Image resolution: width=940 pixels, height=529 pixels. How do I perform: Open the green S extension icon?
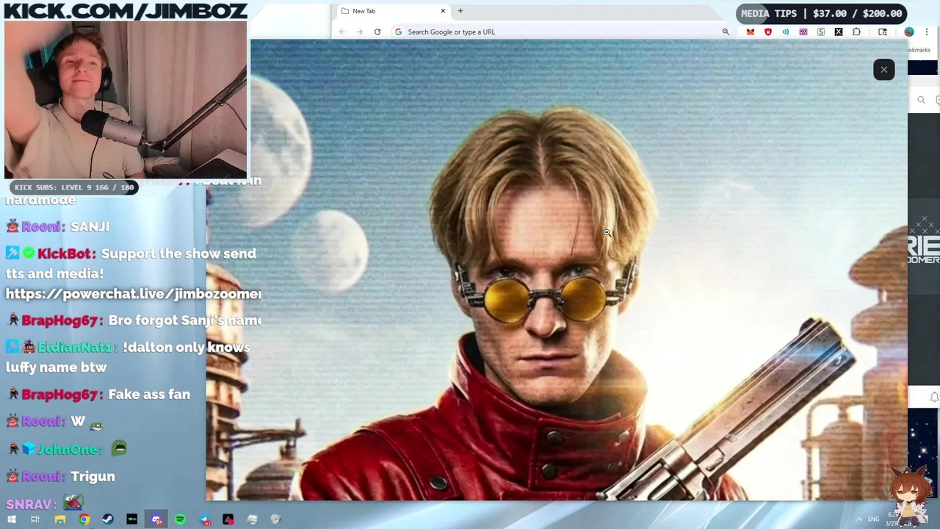[821, 32]
